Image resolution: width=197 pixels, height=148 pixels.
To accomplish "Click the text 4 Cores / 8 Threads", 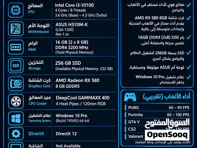I will click(x=70, y=10).
